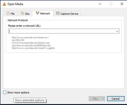Screen dimensions: 127x105
Task: Go to the Capture Device tab
Action: (67, 14)
